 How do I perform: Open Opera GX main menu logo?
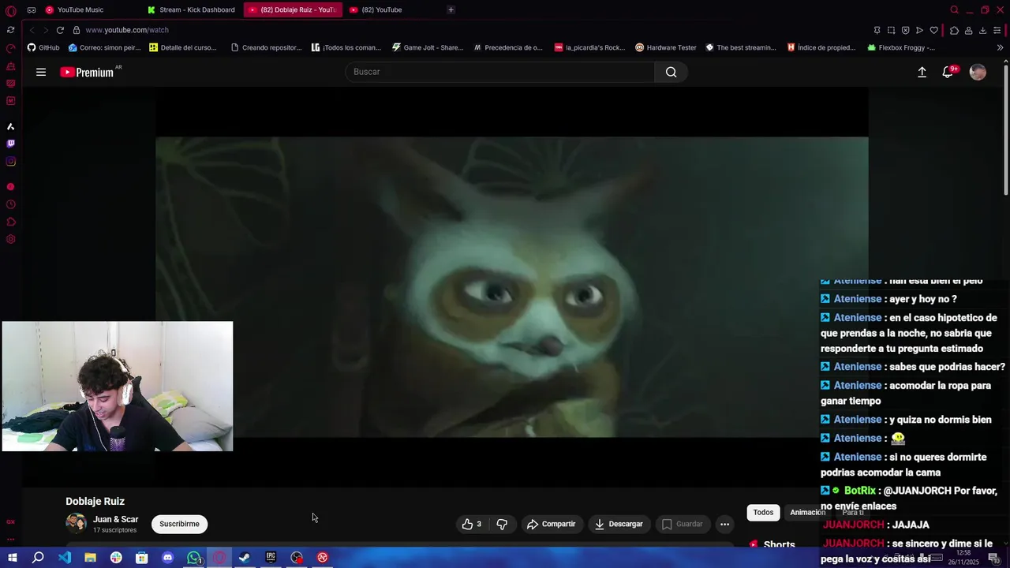point(10,10)
